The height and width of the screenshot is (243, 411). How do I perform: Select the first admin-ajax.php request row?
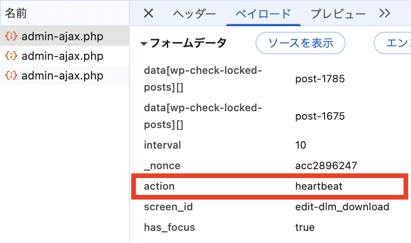point(62,36)
